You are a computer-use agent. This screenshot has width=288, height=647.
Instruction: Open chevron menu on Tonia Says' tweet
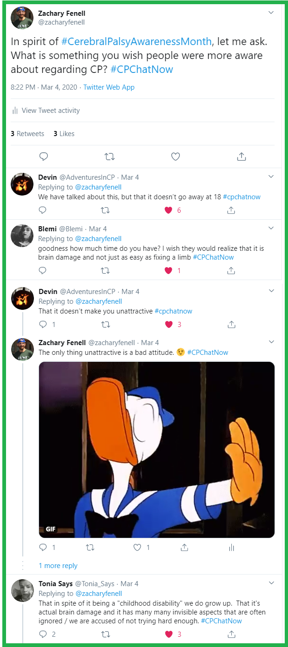point(271,583)
